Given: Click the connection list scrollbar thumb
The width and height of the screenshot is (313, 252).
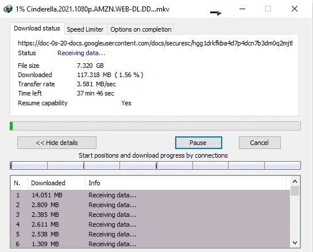Looking at the screenshot, I should pos(295,191).
